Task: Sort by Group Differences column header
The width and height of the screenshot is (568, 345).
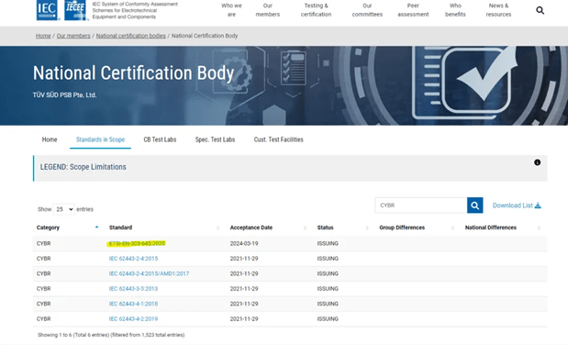Action: point(402,228)
